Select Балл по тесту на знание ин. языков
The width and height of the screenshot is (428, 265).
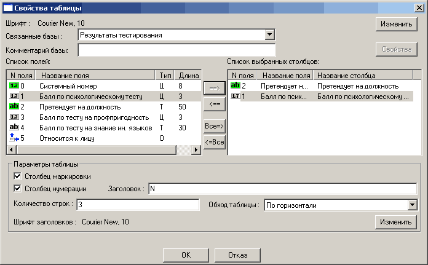(105, 128)
